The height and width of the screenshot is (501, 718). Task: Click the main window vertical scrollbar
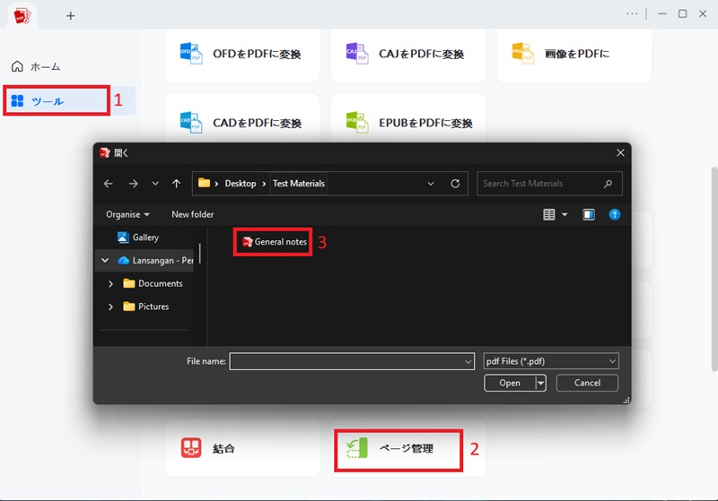pyautogui.click(x=714, y=269)
